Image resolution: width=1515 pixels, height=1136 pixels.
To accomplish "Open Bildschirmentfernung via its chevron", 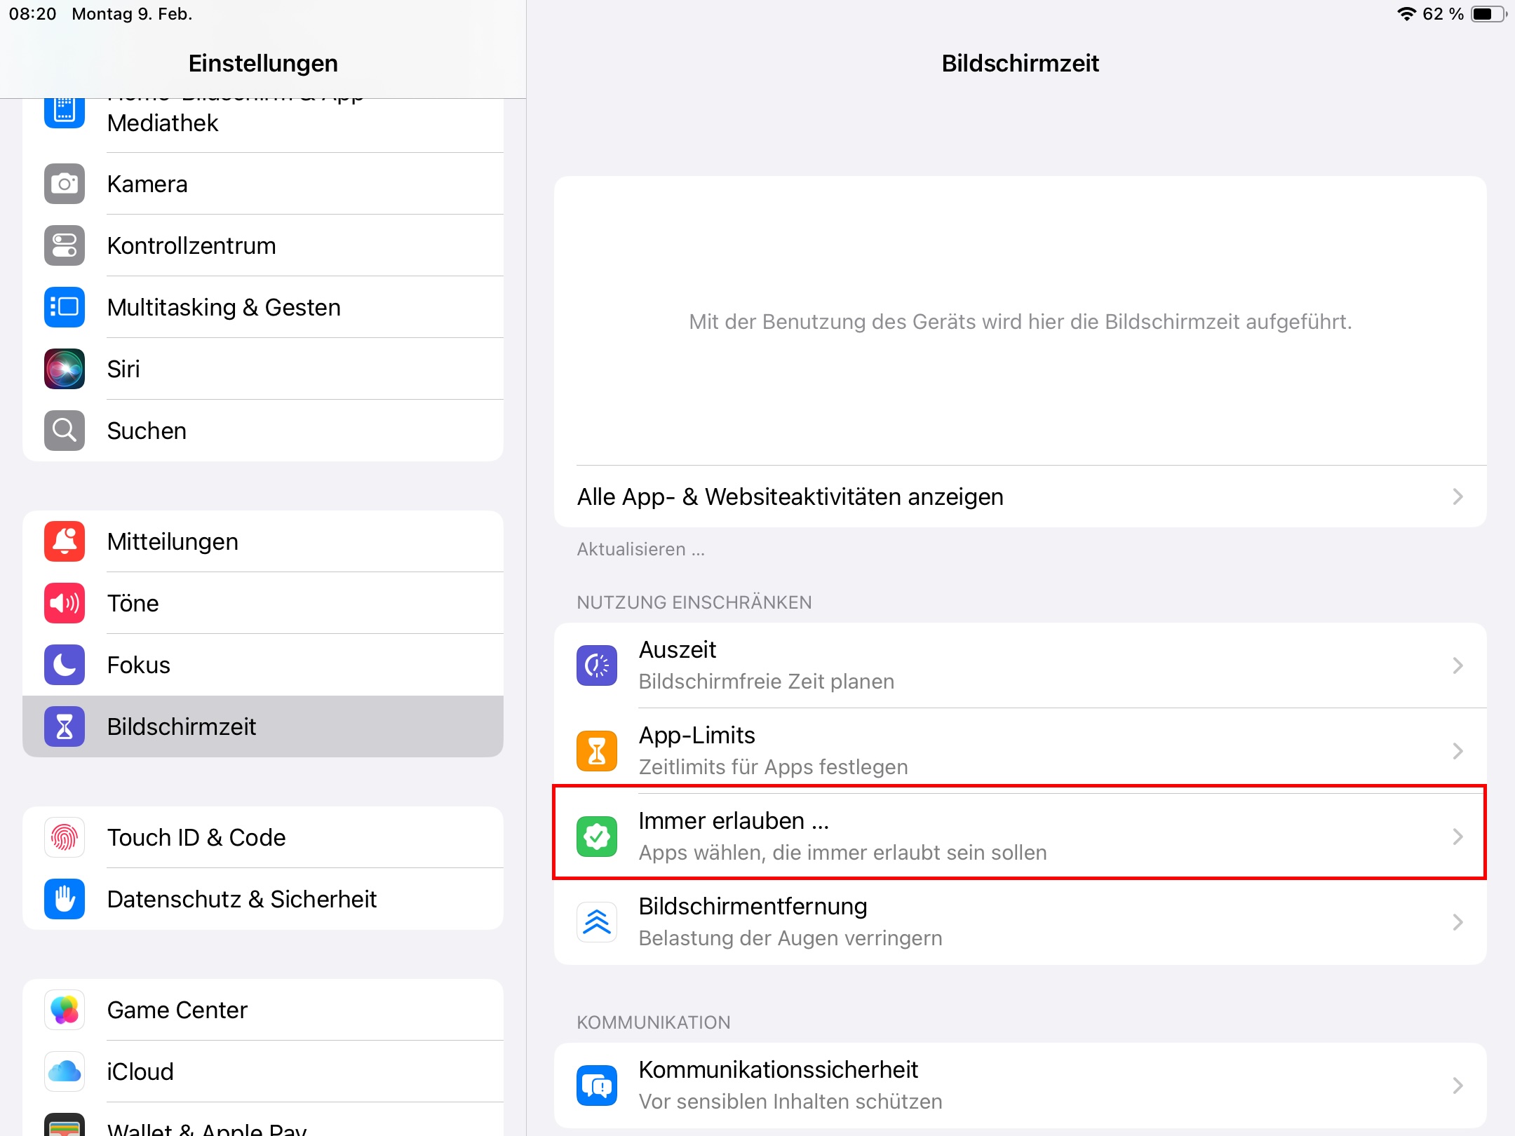I will [x=1458, y=922].
